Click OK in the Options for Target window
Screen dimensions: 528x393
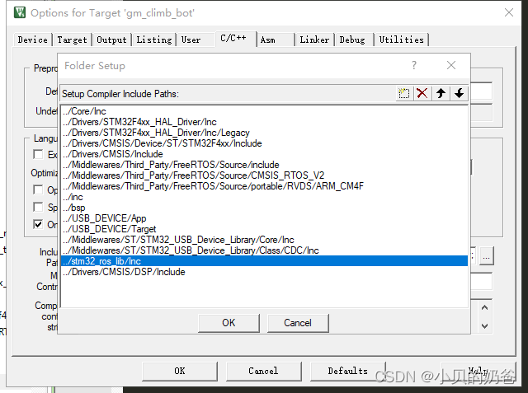180,371
